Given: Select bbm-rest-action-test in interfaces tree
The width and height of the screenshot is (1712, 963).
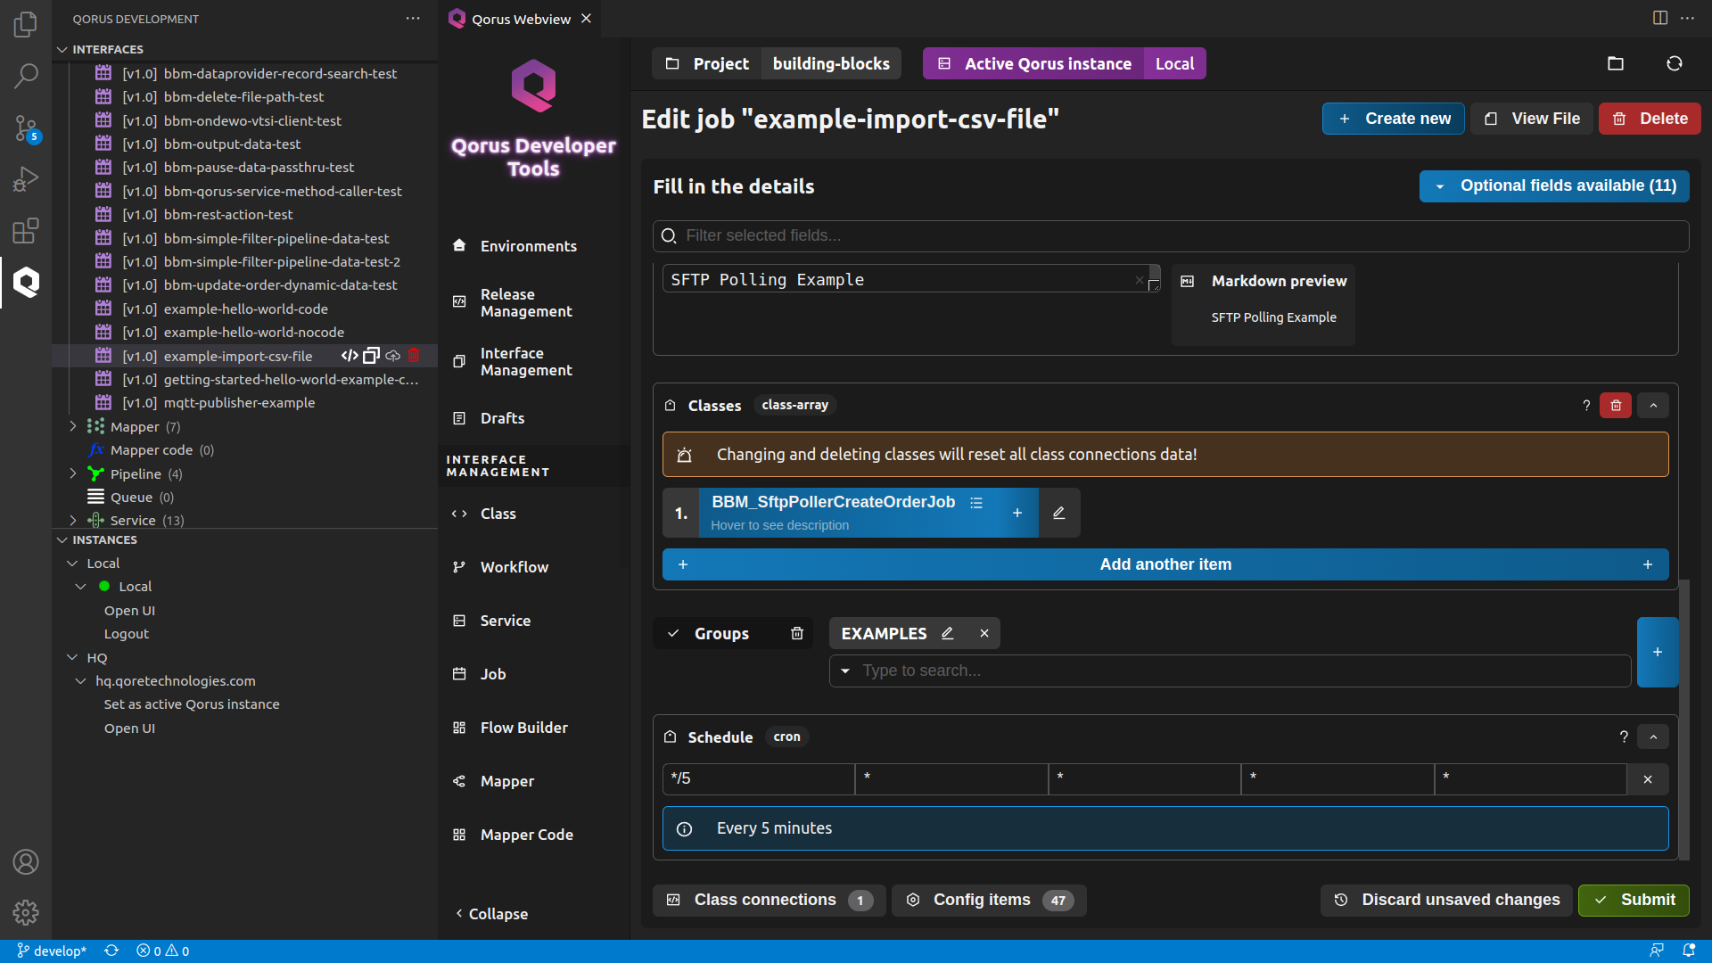Looking at the screenshot, I should 228,214.
